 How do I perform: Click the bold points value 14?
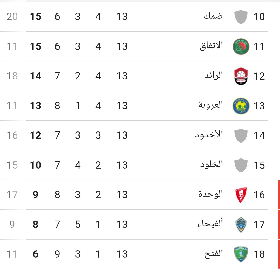pos(36,76)
